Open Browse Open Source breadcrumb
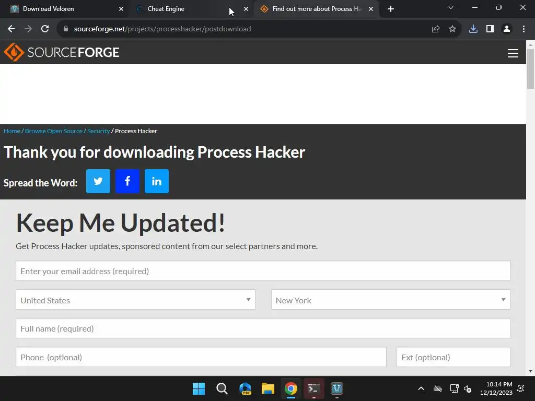Screen dimensions: 535x401 [54, 131]
